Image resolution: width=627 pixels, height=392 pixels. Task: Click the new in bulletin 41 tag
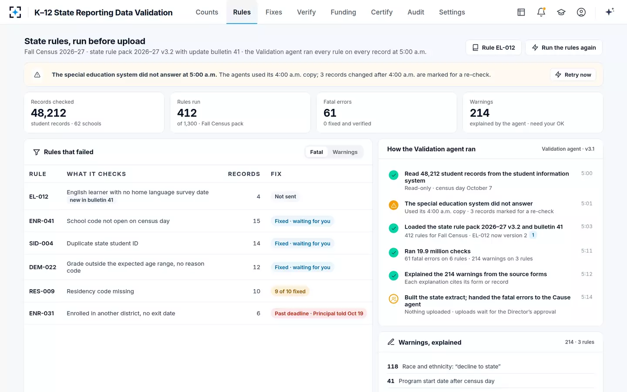click(x=91, y=200)
